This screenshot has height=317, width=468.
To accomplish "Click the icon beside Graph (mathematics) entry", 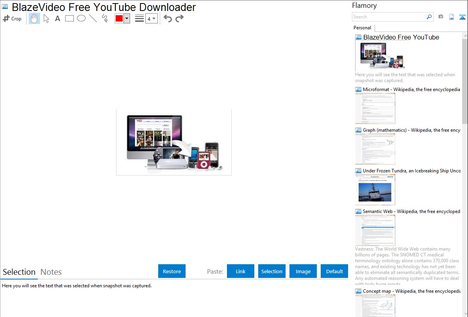I will (x=358, y=130).
